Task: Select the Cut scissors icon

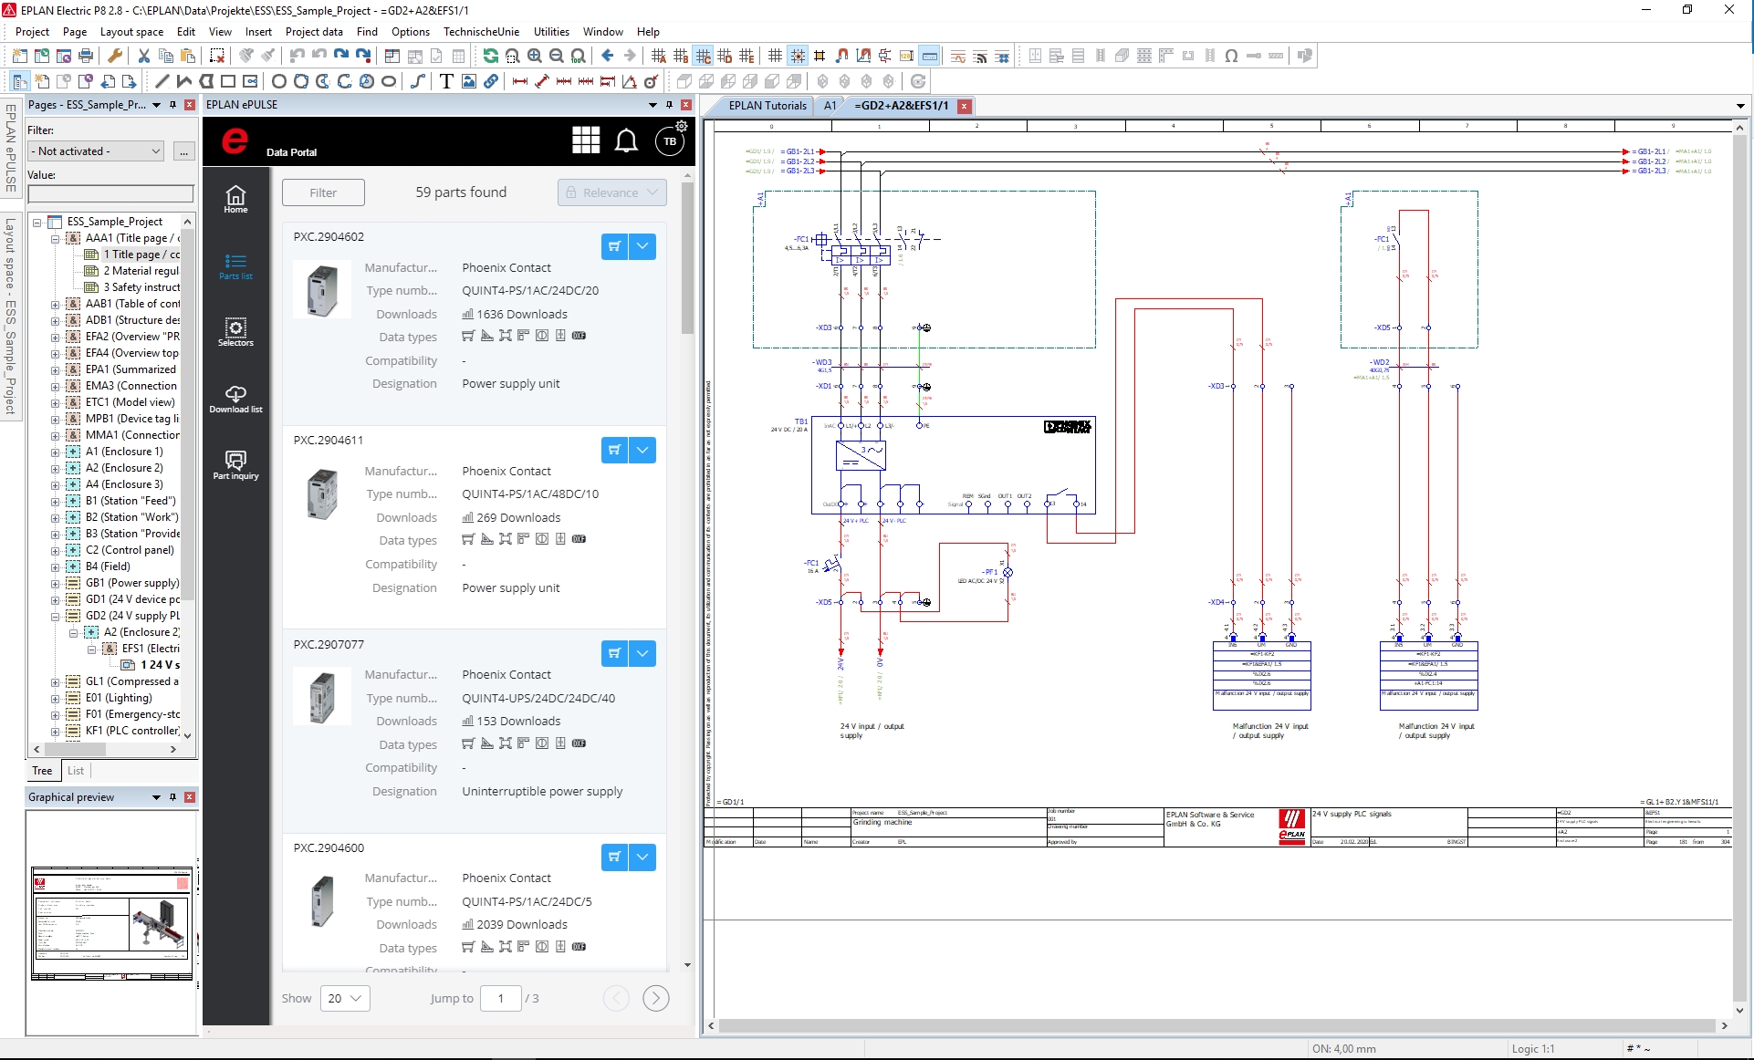Action: point(144,57)
